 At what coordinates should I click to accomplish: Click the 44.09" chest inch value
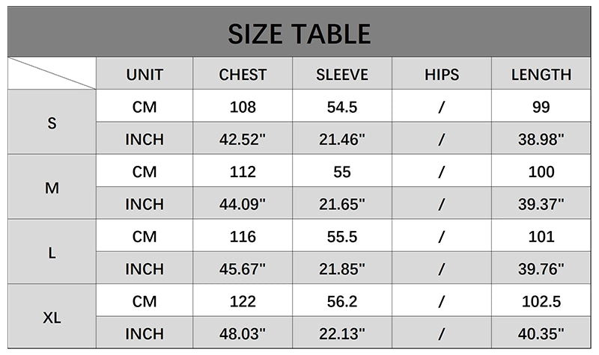[x=243, y=204]
